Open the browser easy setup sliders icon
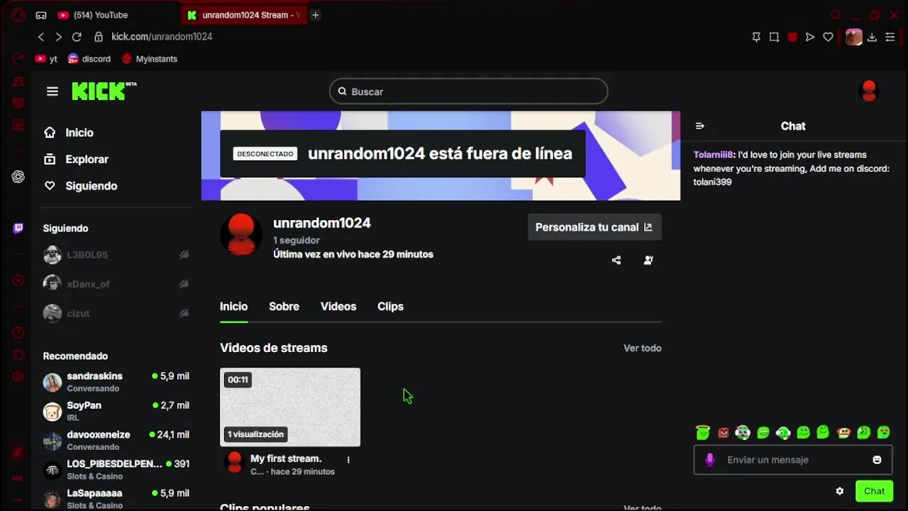Image resolution: width=908 pixels, height=511 pixels. [x=890, y=37]
